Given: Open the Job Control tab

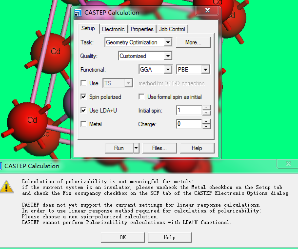Looking at the screenshot, I should click(172, 29).
